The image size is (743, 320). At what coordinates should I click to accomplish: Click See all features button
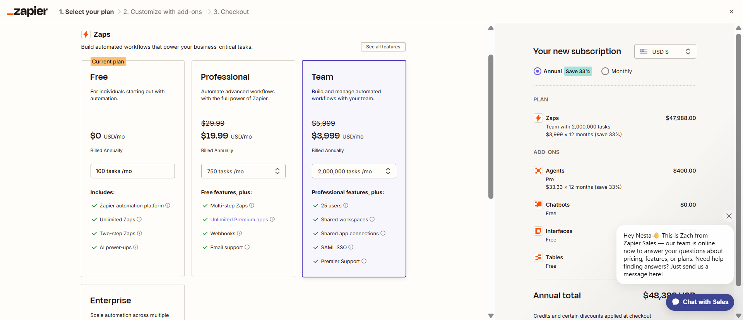(x=383, y=47)
